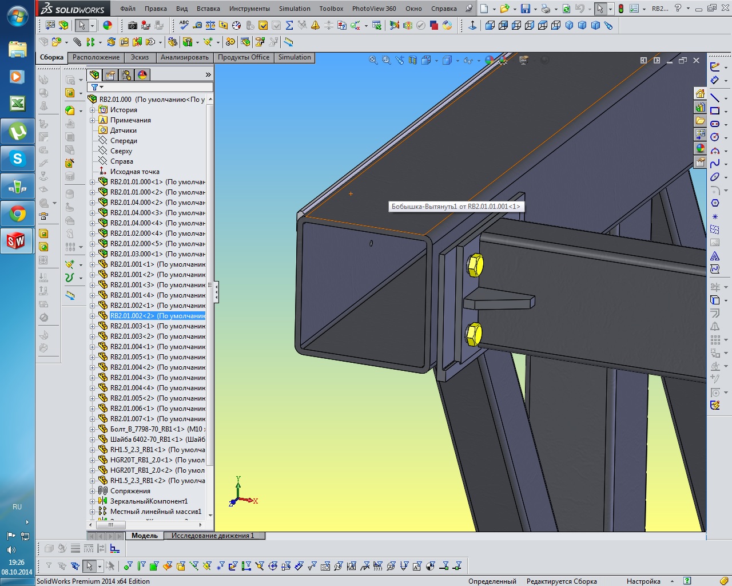Click the Sigma equations icon
This screenshot has width=732, height=586.
pos(289,26)
